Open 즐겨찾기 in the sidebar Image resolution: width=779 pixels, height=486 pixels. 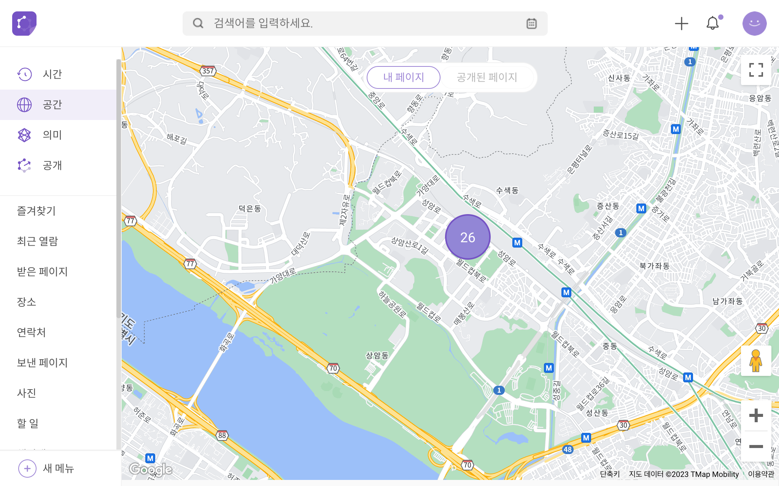[36, 211]
